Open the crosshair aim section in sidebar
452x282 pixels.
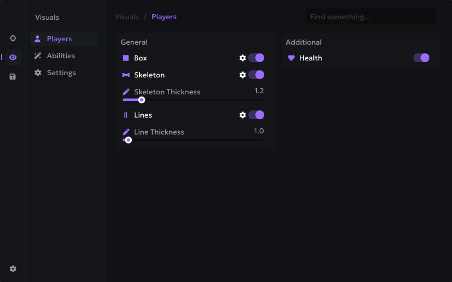pyautogui.click(x=13, y=38)
